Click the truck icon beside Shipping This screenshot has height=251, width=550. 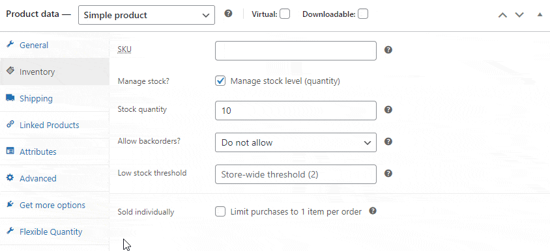click(x=10, y=98)
